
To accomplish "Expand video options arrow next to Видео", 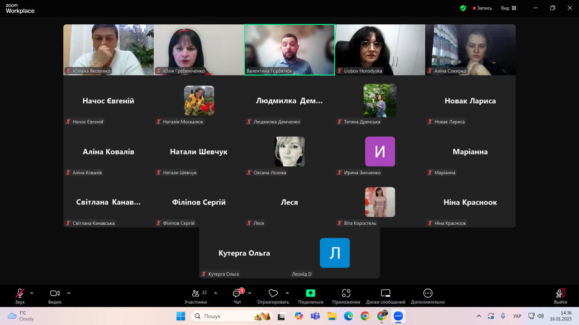I will pyautogui.click(x=69, y=293).
